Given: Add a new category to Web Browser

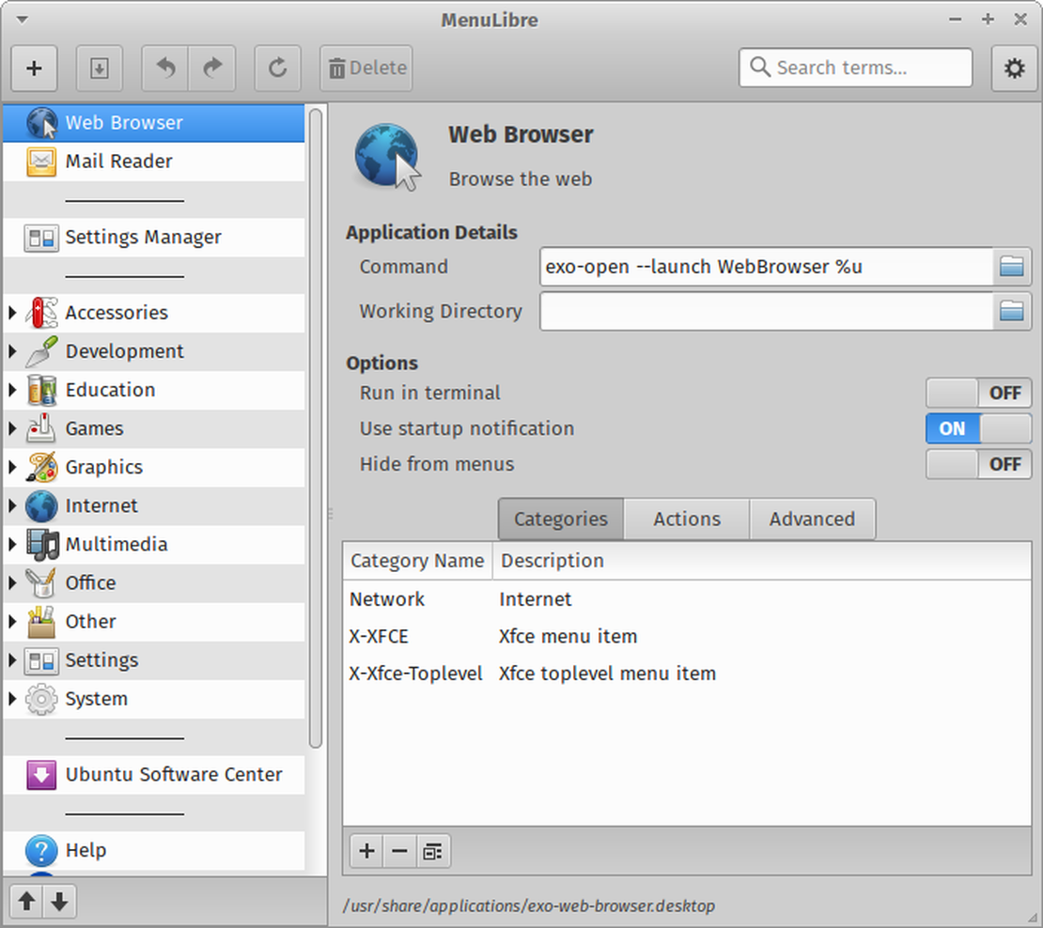Looking at the screenshot, I should pyautogui.click(x=366, y=851).
